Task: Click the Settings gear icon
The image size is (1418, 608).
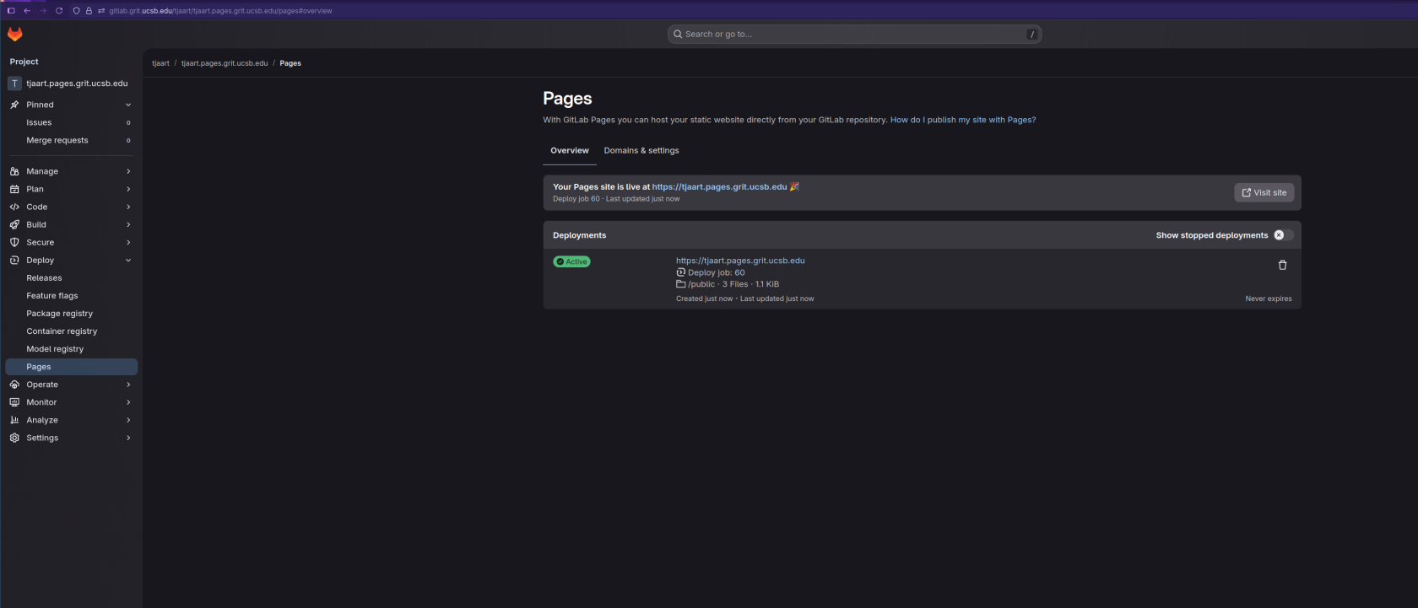Action: click(14, 438)
